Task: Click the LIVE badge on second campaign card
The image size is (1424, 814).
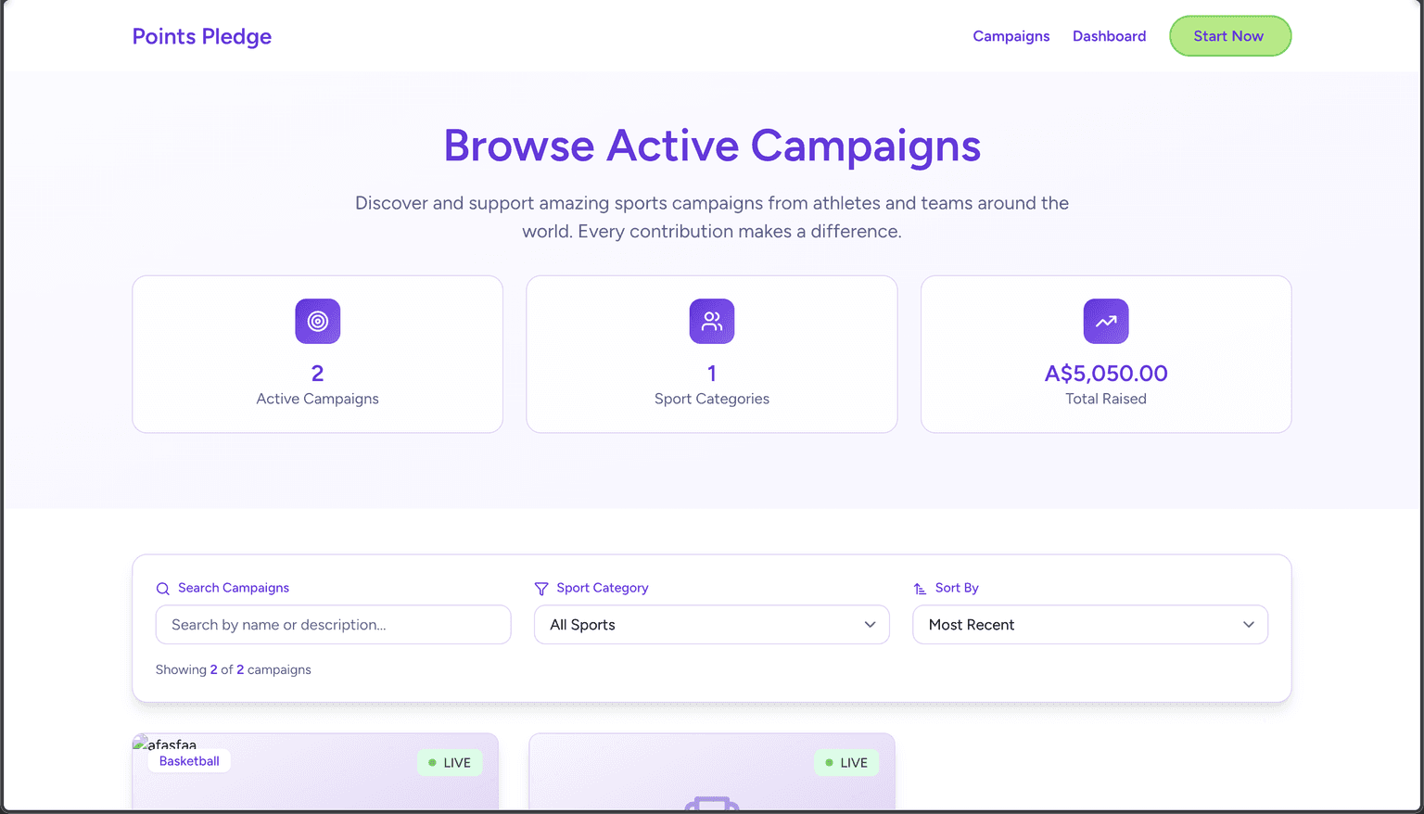Action: point(846,763)
